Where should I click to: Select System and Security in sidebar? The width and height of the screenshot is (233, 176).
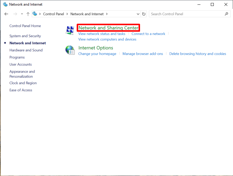click(25, 36)
